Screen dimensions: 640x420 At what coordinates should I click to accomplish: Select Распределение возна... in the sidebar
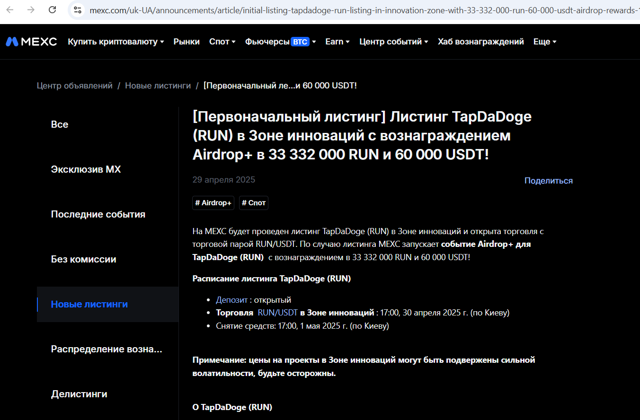[x=107, y=349]
